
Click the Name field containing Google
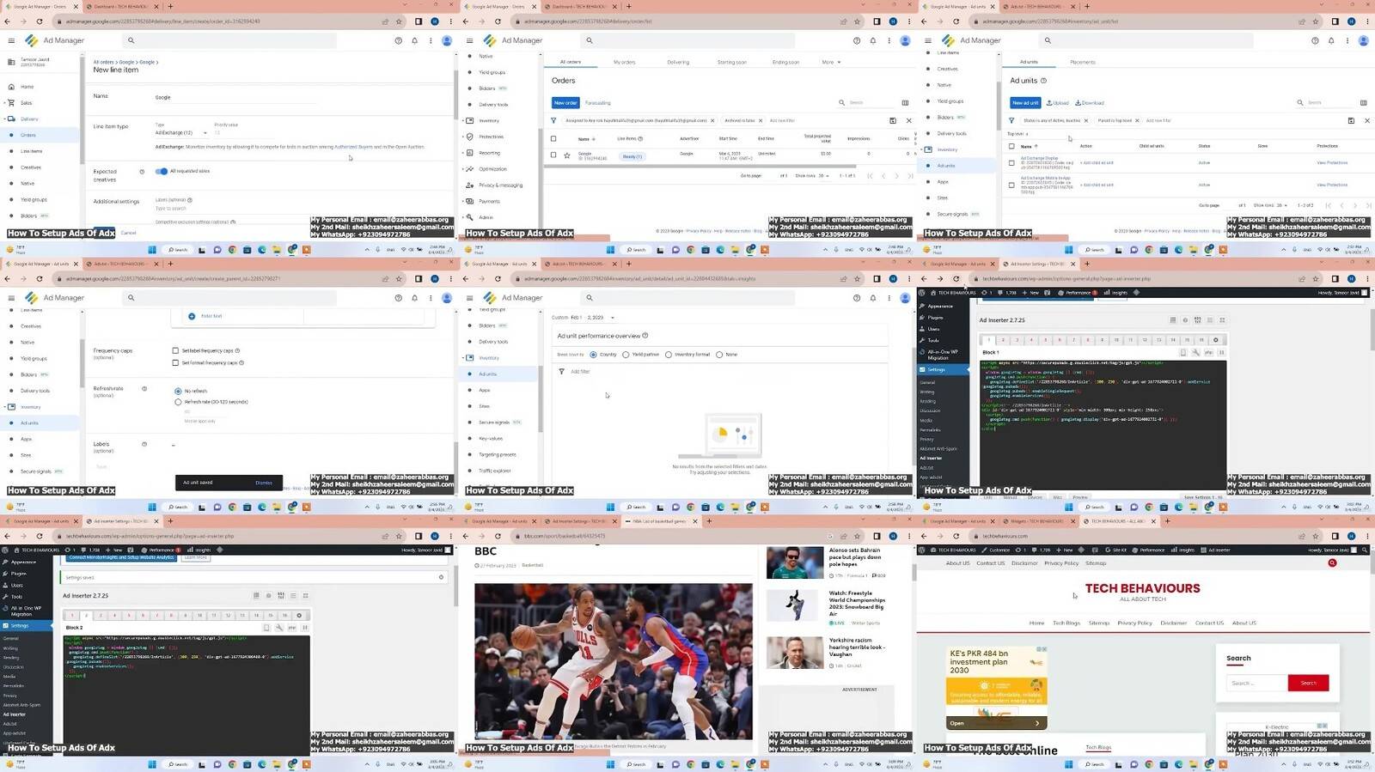(235, 97)
